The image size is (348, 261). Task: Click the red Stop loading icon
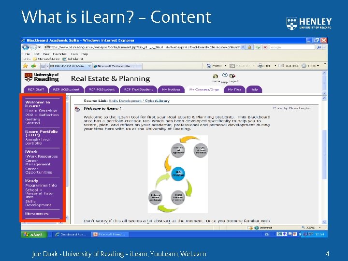265,47
